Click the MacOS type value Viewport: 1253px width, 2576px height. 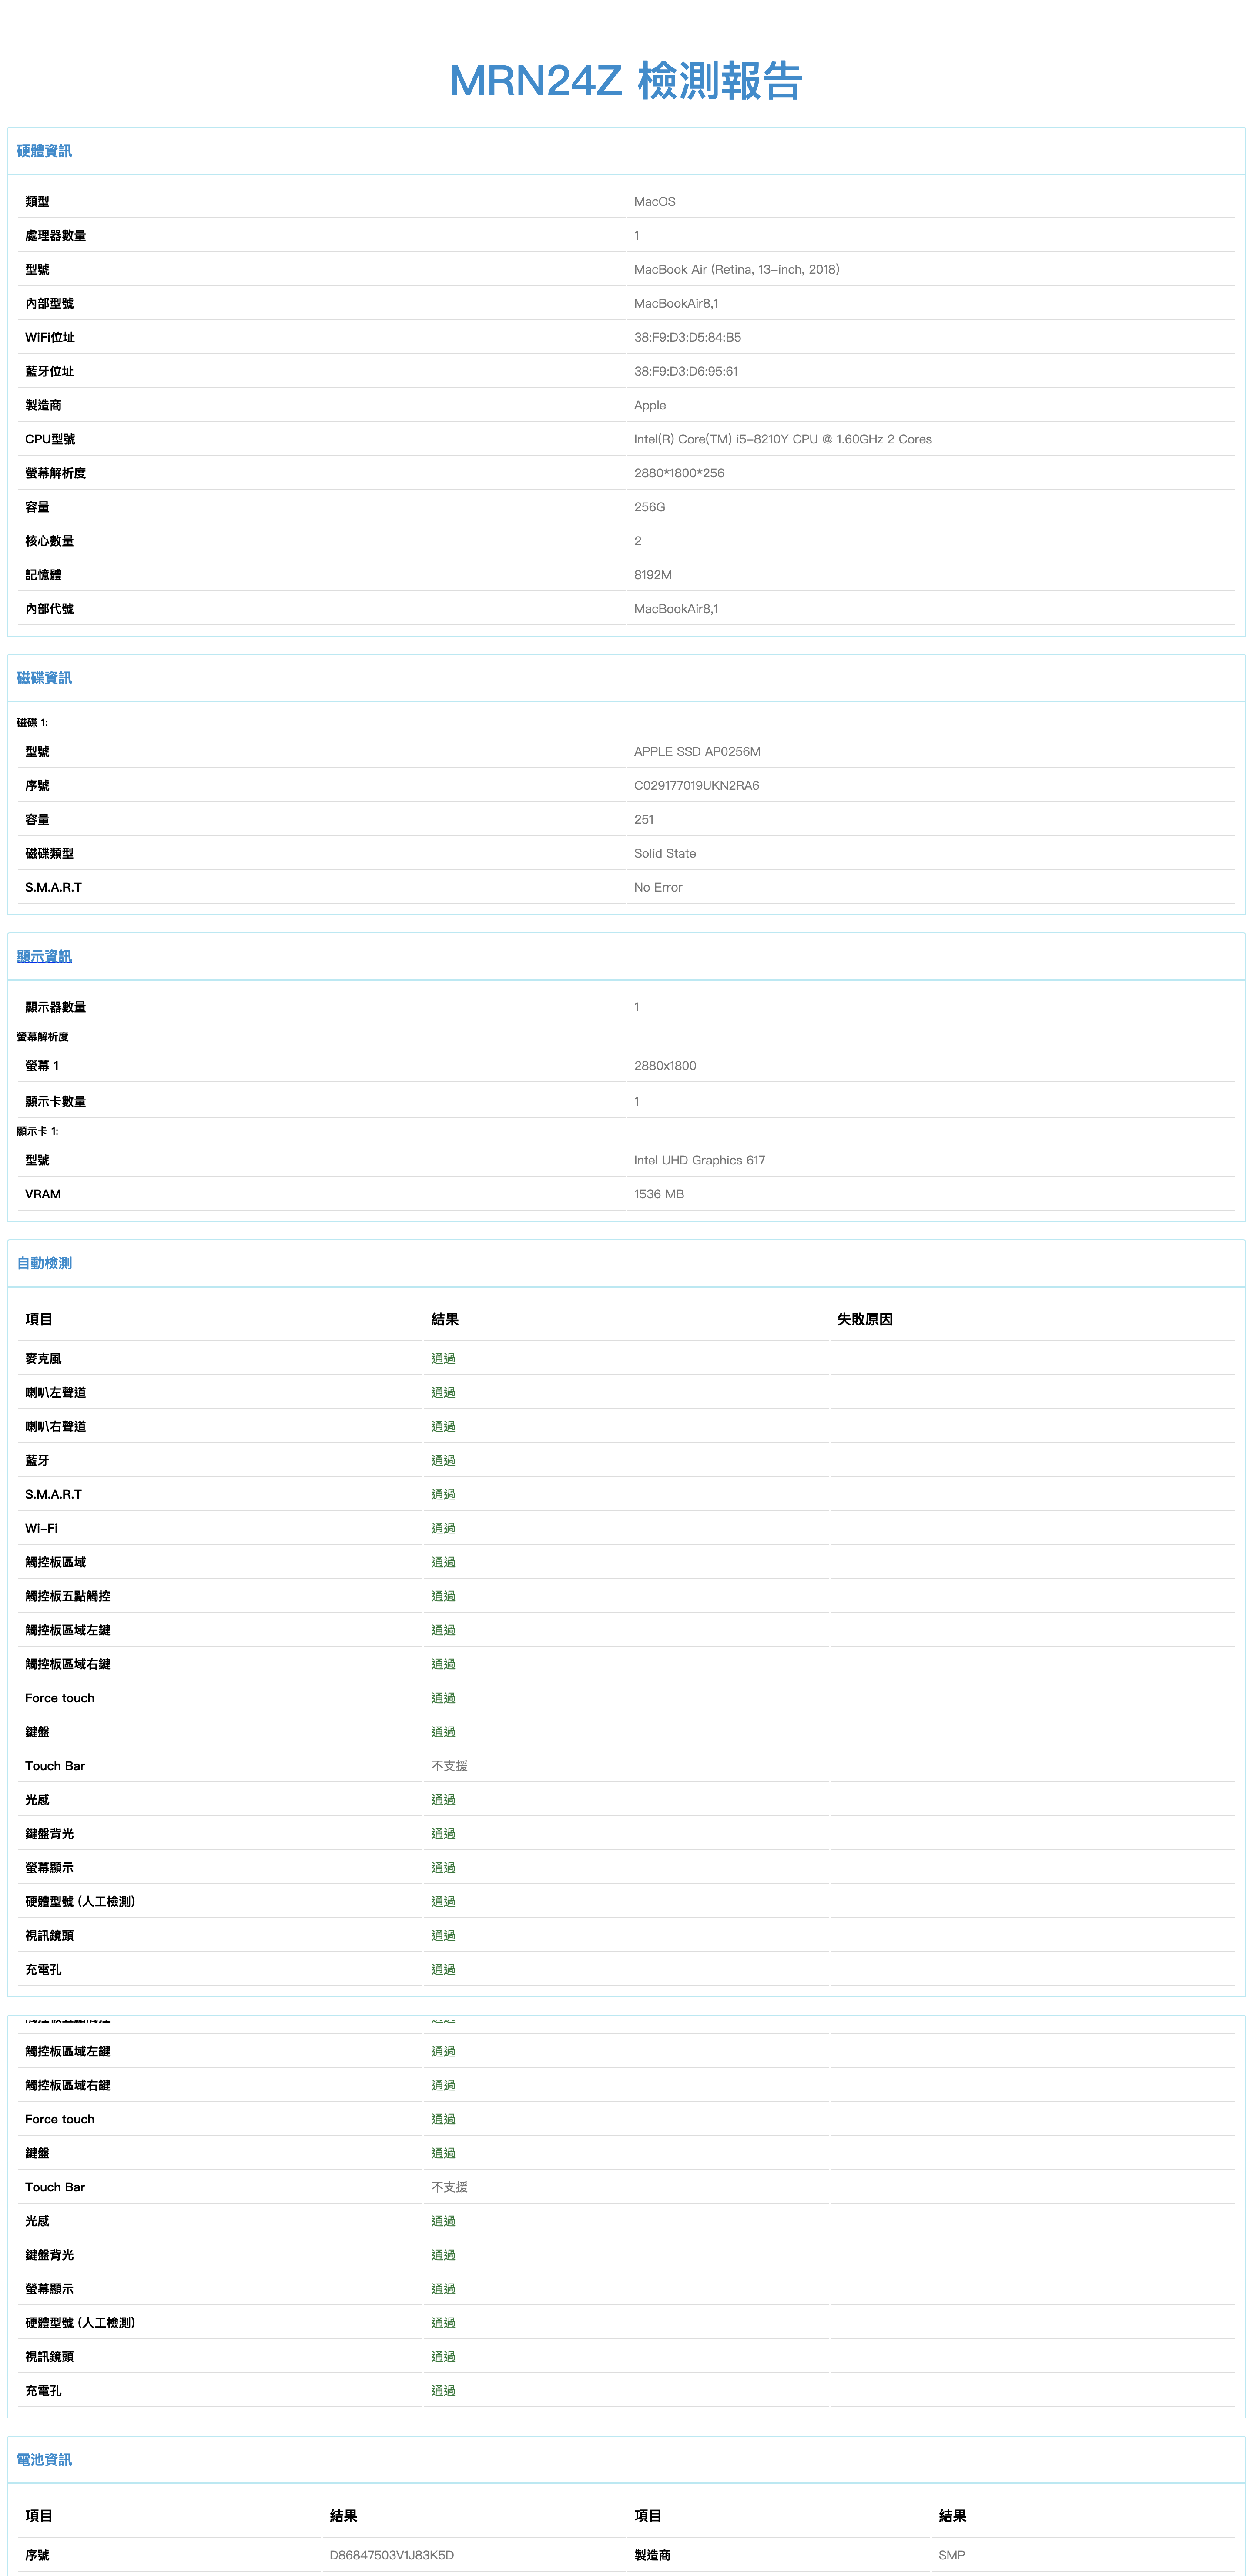655,202
